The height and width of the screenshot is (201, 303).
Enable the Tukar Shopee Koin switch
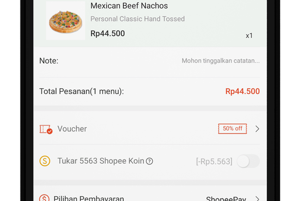(248, 161)
